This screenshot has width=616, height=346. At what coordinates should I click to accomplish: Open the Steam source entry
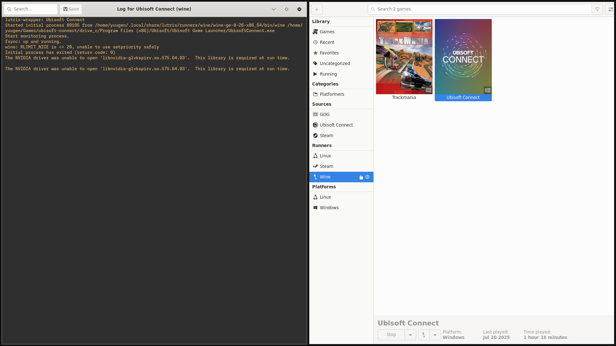click(x=326, y=136)
